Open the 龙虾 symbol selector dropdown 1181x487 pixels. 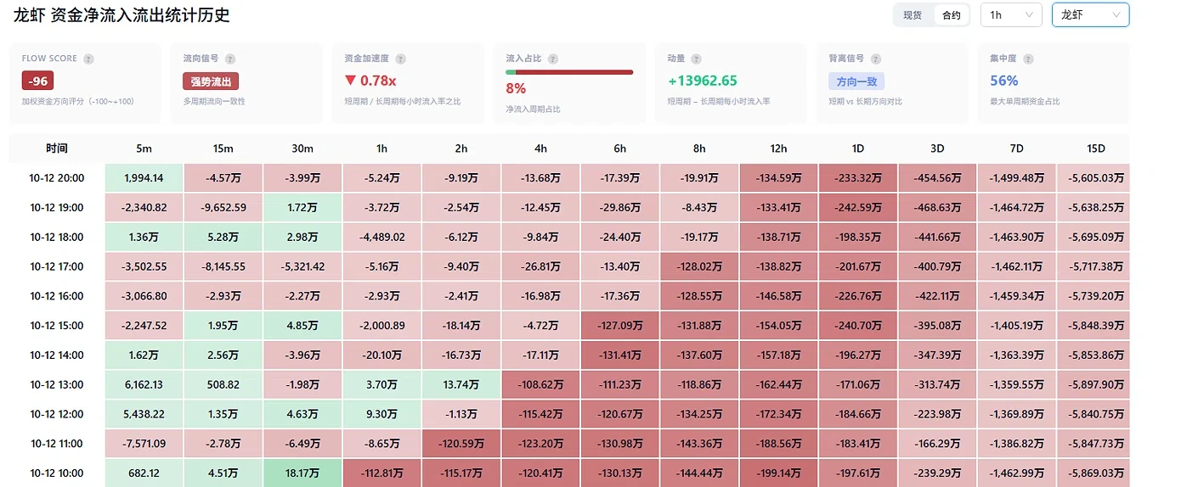coord(1091,14)
